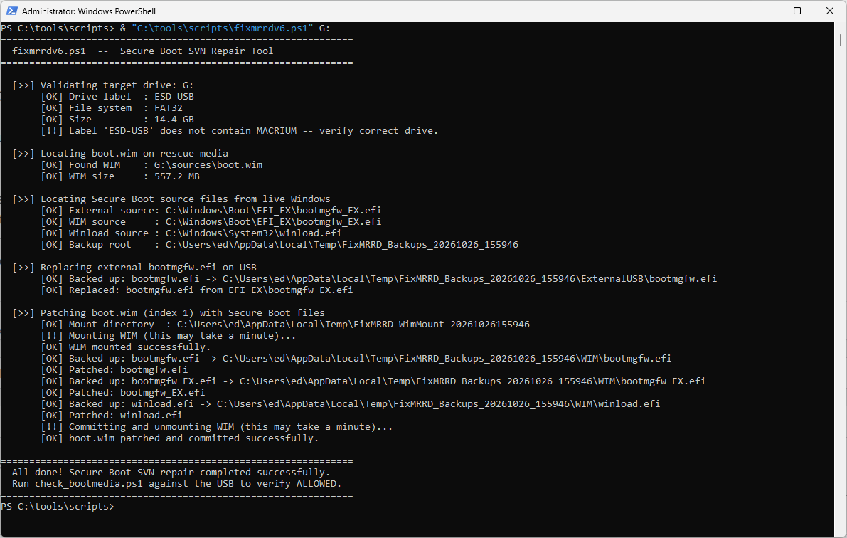Close the Administrator PowerShell window
Viewport: 847px width, 538px height.
click(830, 11)
